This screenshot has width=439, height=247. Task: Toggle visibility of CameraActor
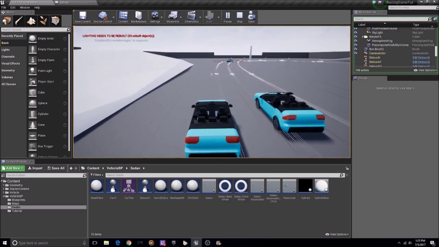pos(355,53)
